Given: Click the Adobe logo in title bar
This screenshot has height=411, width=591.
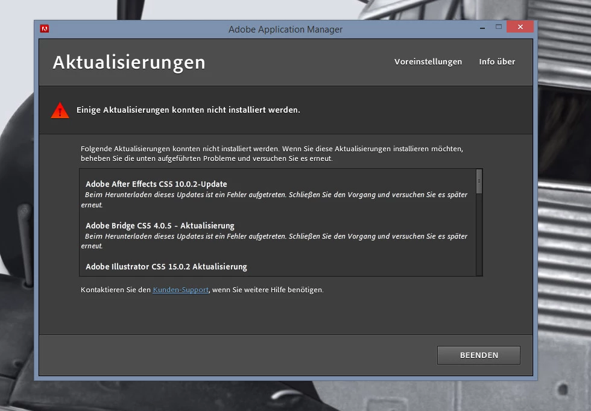Looking at the screenshot, I should tap(45, 29).
